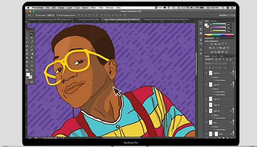Select the Move tool in the toolbox
Image resolution: width=257 pixels, height=147 pixels.
(32, 34)
